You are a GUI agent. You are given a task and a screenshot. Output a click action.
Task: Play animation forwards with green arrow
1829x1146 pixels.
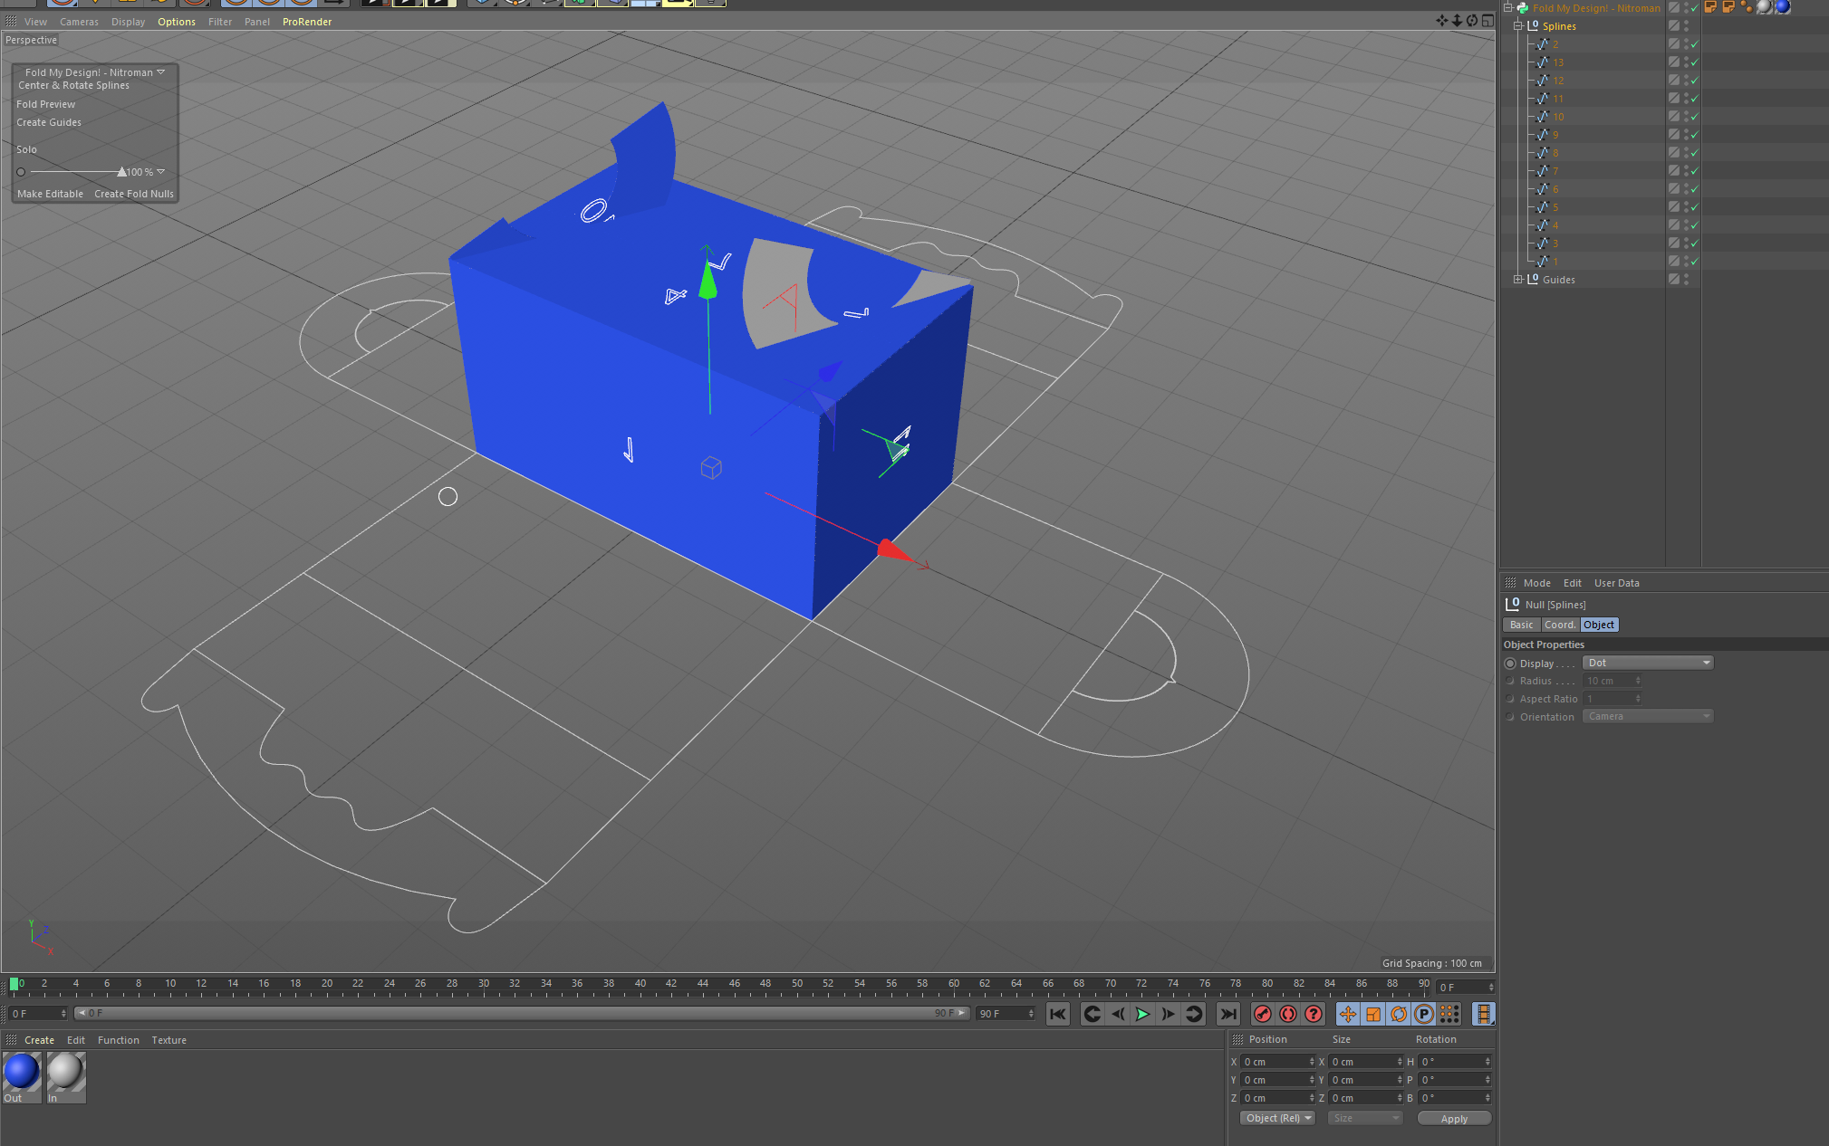coord(1143,1014)
